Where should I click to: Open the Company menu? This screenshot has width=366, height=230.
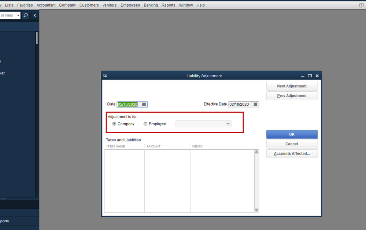pos(67,5)
